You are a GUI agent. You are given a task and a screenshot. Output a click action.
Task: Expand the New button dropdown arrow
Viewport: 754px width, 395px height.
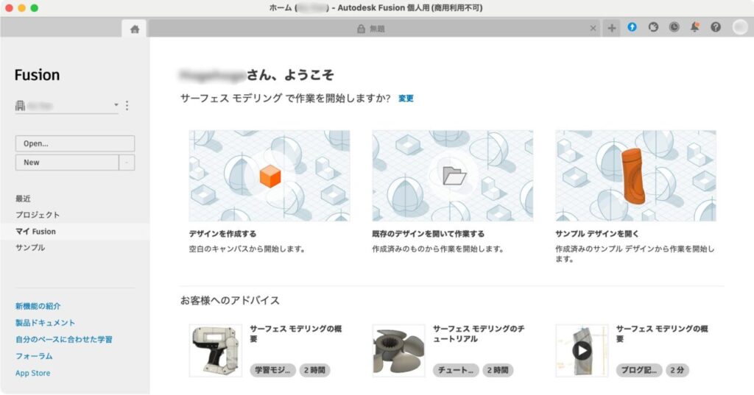[127, 163]
